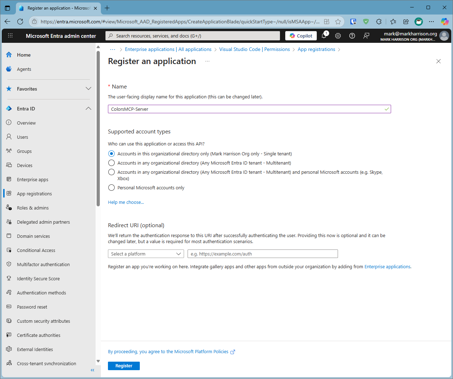Collapse the Entra ID section
Viewport: 453px width, 379px height.
(x=88, y=109)
